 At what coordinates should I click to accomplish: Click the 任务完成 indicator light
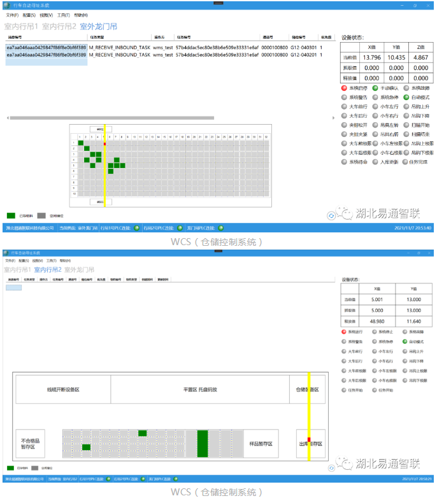[406, 162]
